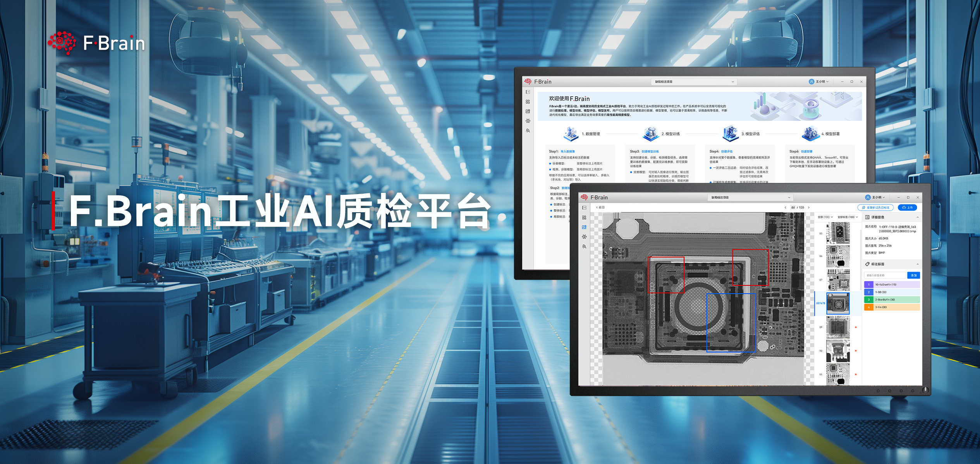This screenshot has width=980, height=464.
Task: Click the 添加 add label button
Action: point(914,275)
